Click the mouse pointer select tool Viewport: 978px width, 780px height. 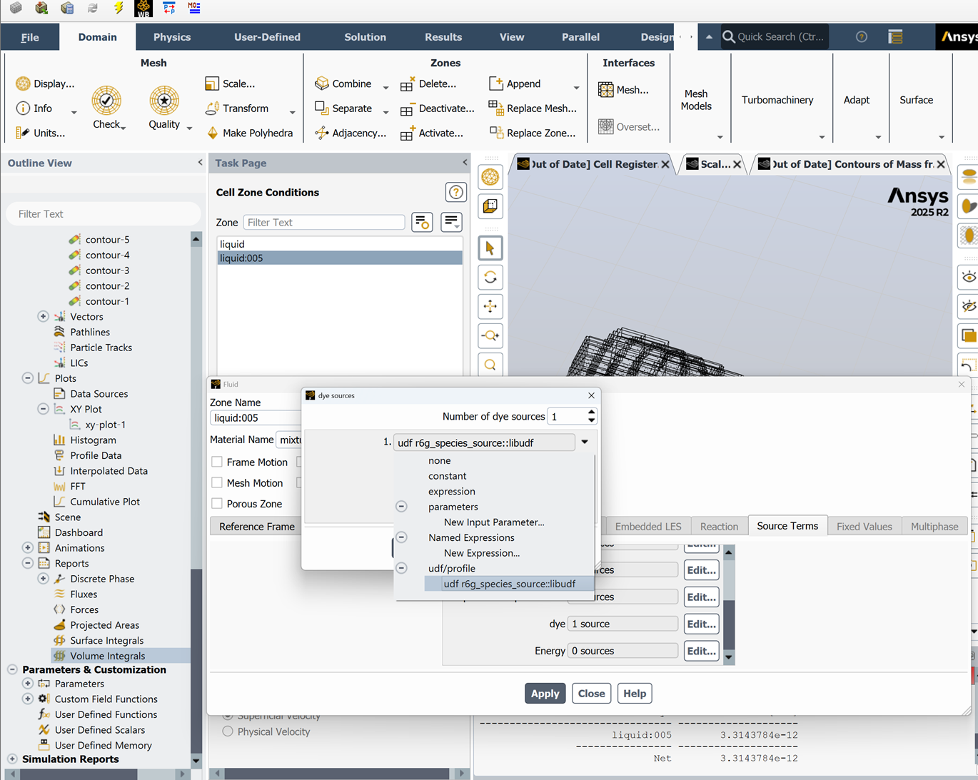click(490, 248)
